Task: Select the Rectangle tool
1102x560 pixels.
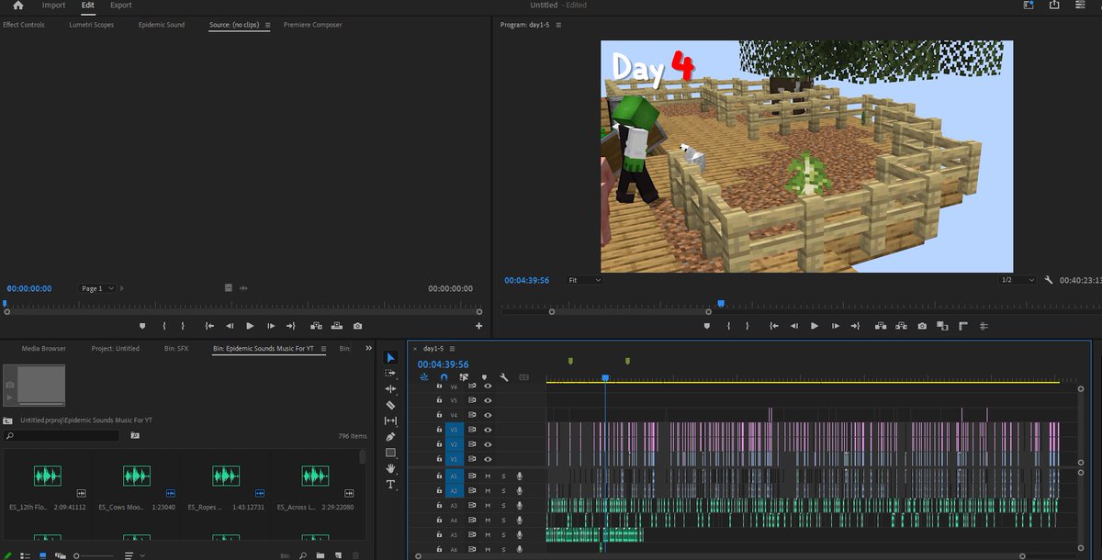Action: click(390, 453)
